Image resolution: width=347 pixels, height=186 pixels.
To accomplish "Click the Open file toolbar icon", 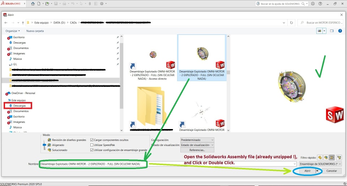I will 47,4.
